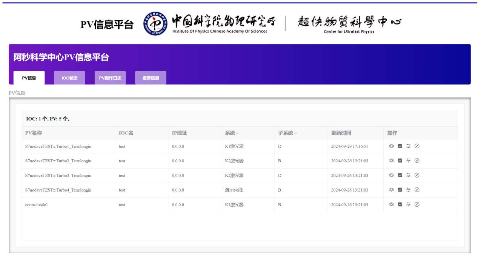Open the sliders settings icon in Turbo1_Tem row
Viewport: 478px width, 259px height.
pos(408,146)
